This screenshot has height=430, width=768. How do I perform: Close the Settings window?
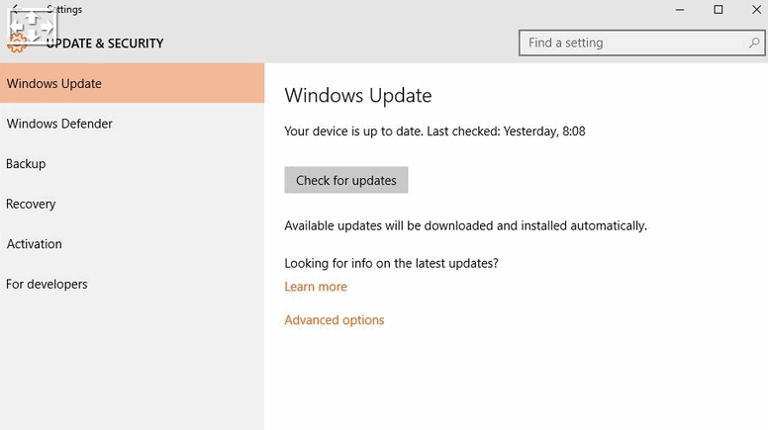coord(756,9)
